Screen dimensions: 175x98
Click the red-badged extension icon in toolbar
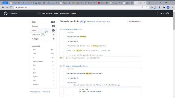click(156, 8)
